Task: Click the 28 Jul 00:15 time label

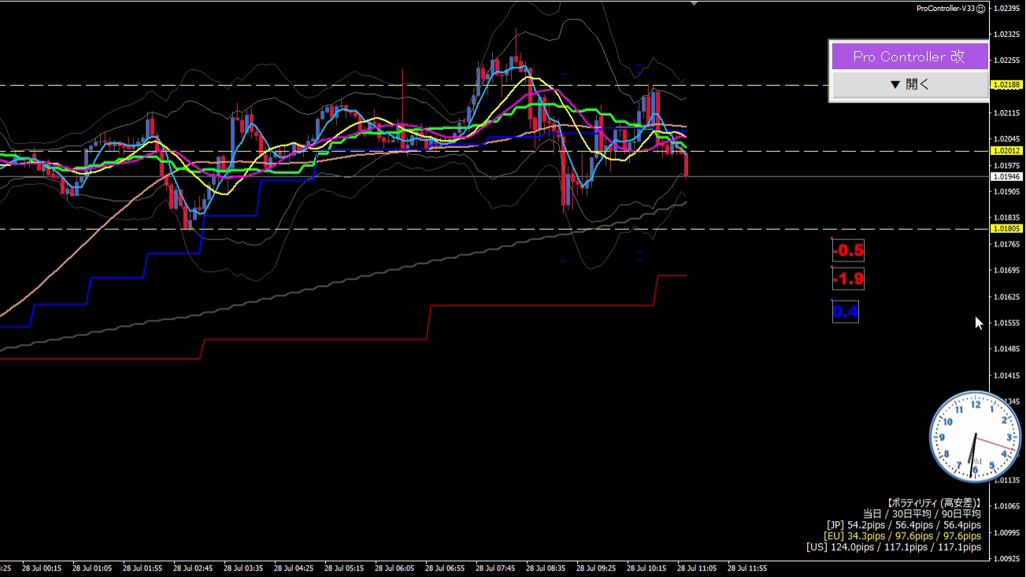Action: pyautogui.click(x=42, y=568)
